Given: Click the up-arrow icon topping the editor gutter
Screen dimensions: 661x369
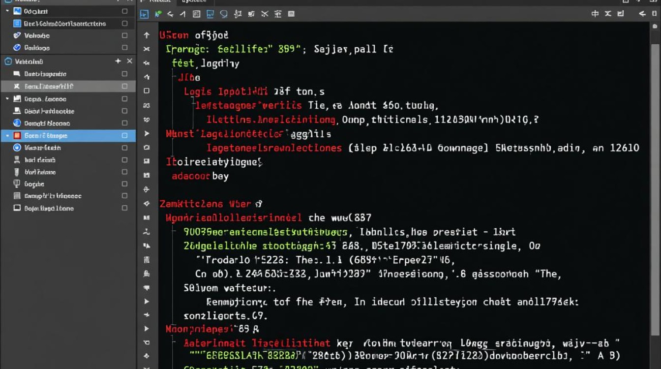Looking at the screenshot, I should coord(147,35).
